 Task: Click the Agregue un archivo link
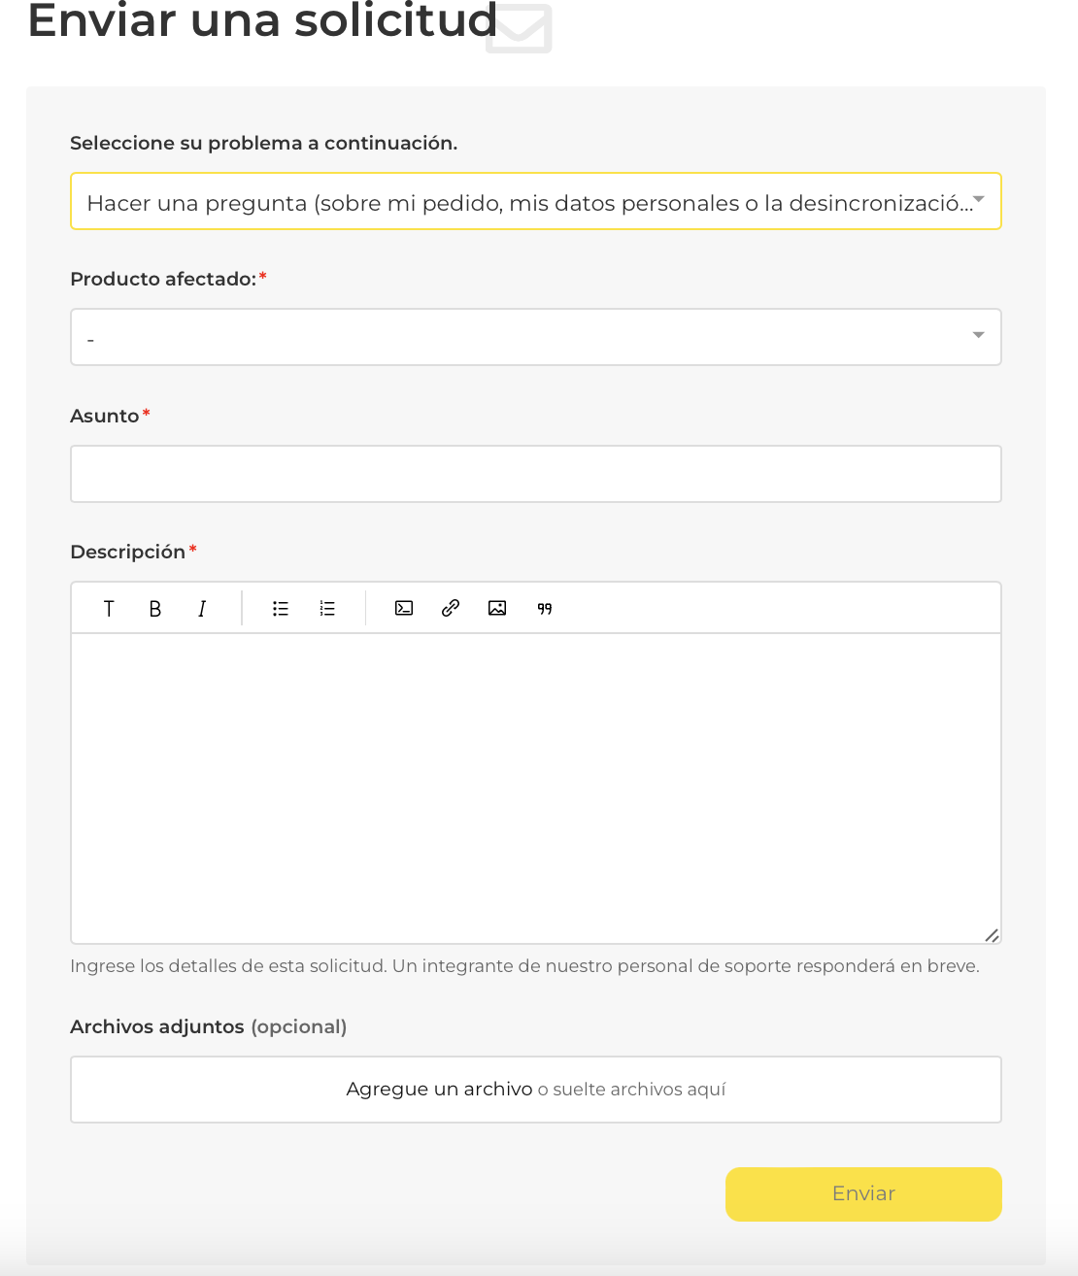[439, 1090]
